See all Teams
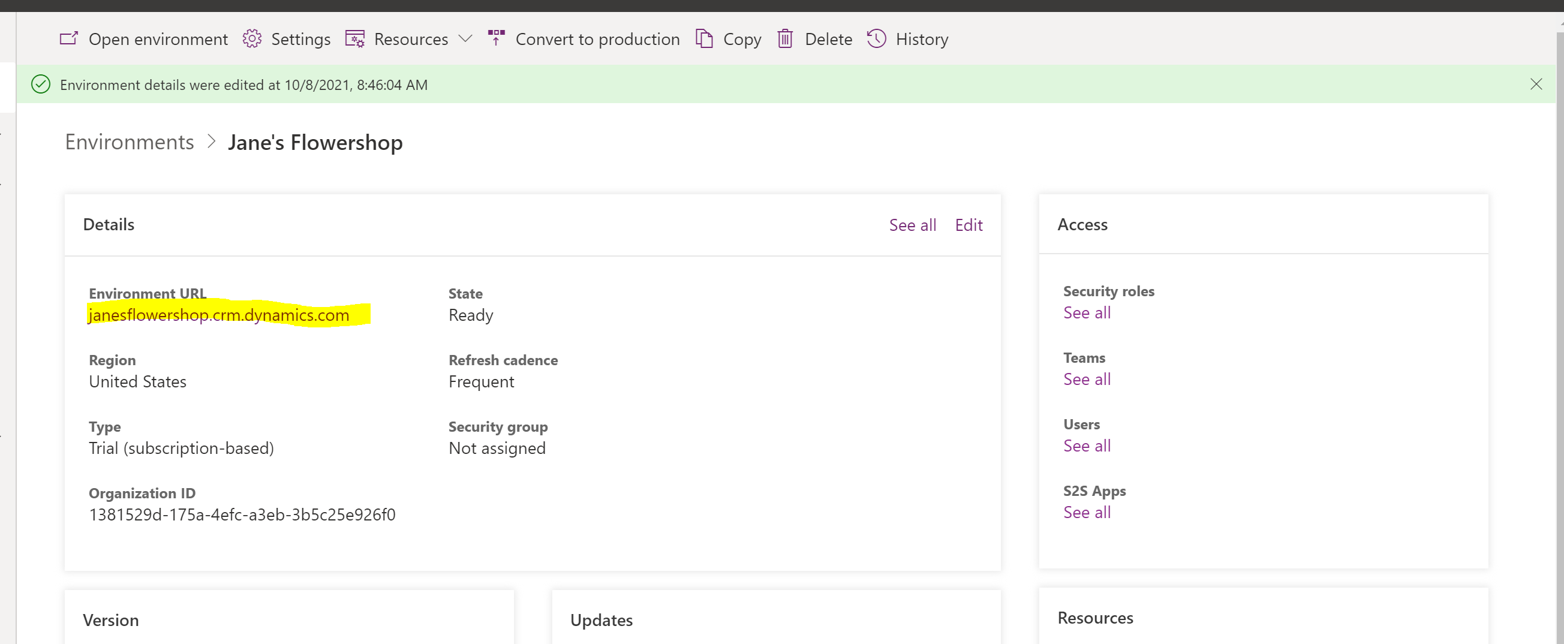 [x=1087, y=380]
